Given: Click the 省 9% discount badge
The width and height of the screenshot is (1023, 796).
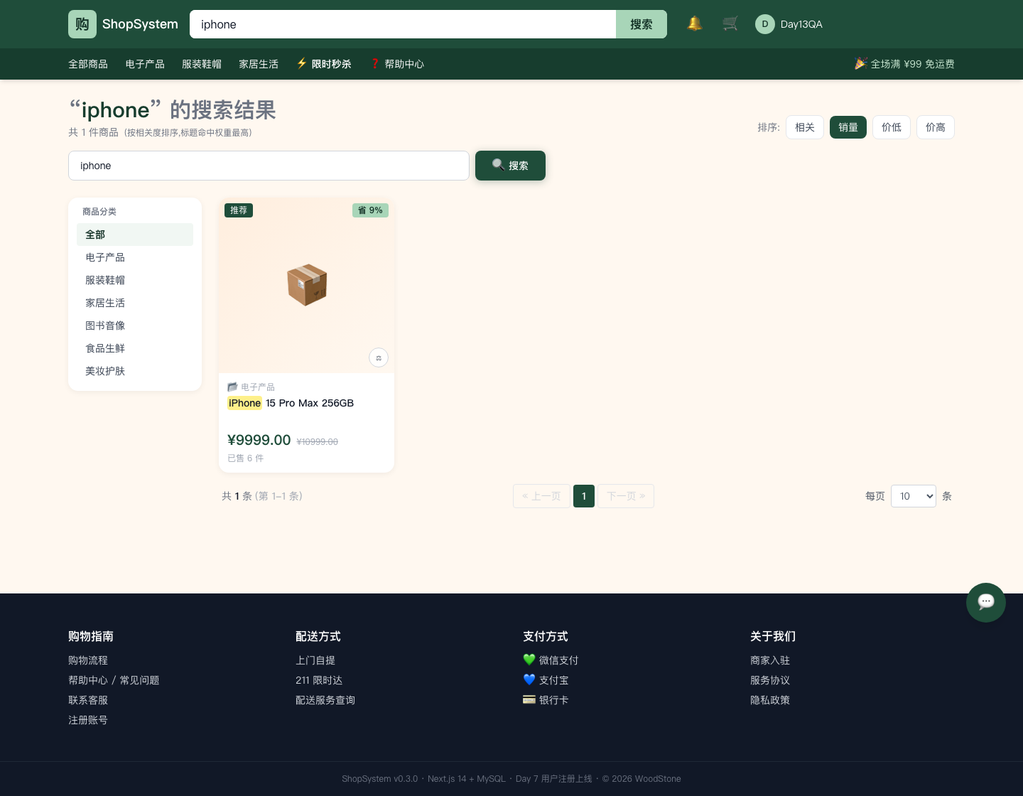Looking at the screenshot, I should pyautogui.click(x=370, y=210).
